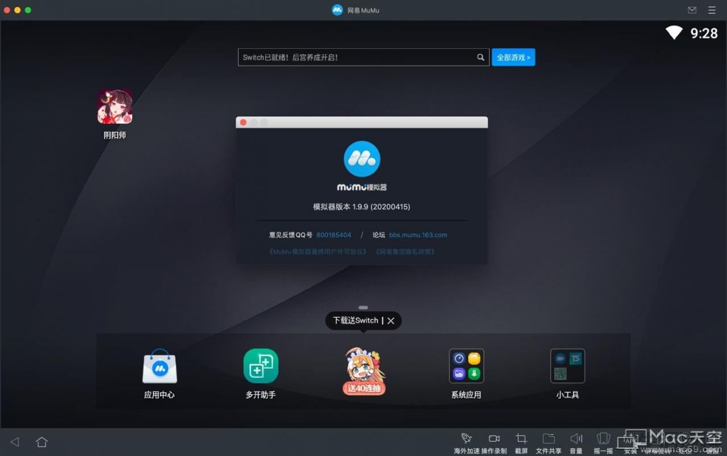Viewport: 727px width, 456px height.
Task: Open the mail icon in title bar
Action: point(692,10)
